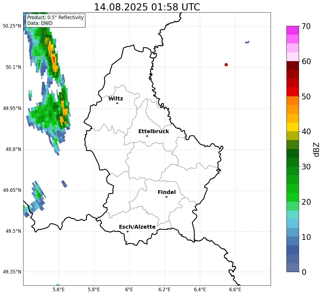323x295 pixels.
Task: Click the 50.25°N latitude label
Action: click(12, 26)
